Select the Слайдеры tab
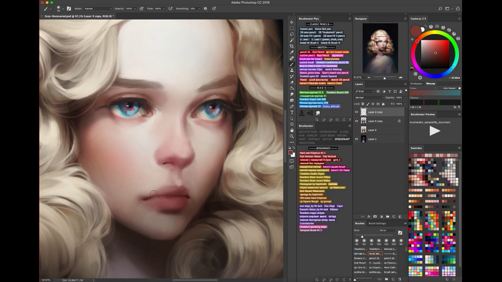The height and width of the screenshot is (282, 502). point(417,83)
